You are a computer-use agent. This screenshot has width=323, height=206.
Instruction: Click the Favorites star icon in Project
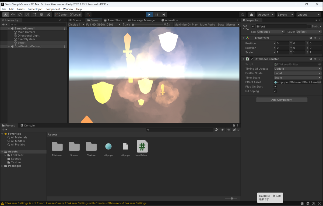[229, 130]
